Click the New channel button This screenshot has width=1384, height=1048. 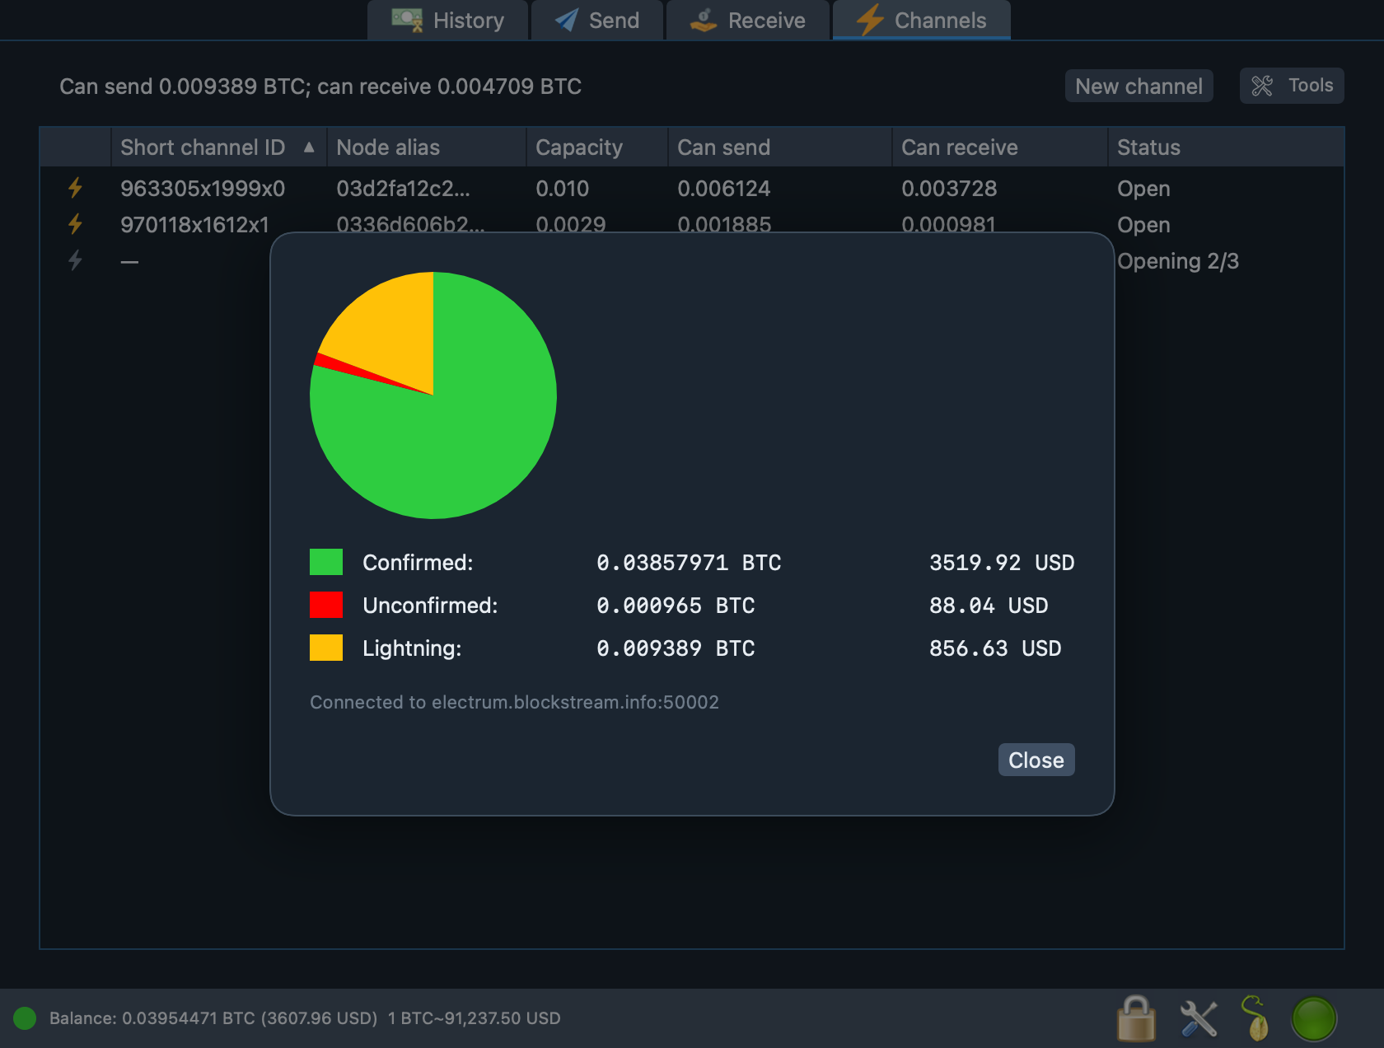[1139, 86]
